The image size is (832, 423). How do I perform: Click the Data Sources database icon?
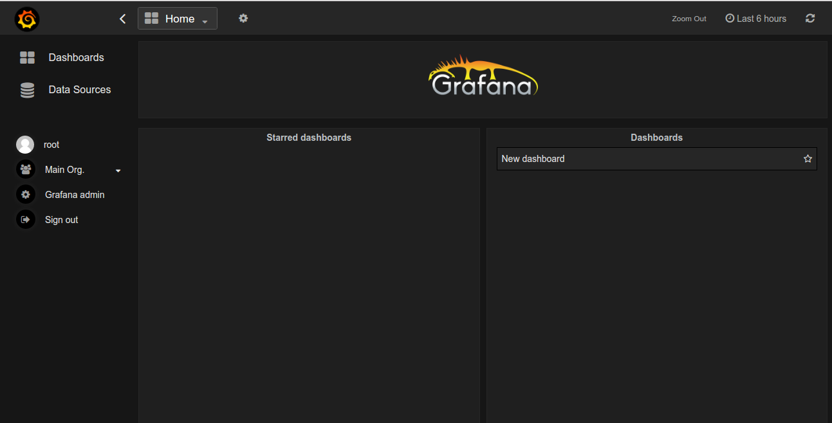point(27,90)
